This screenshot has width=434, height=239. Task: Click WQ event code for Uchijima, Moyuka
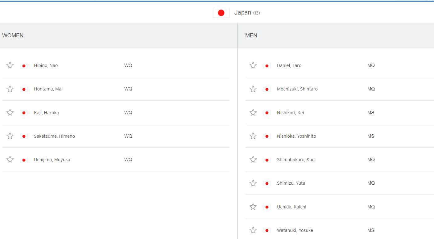pyautogui.click(x=128, y=160)
